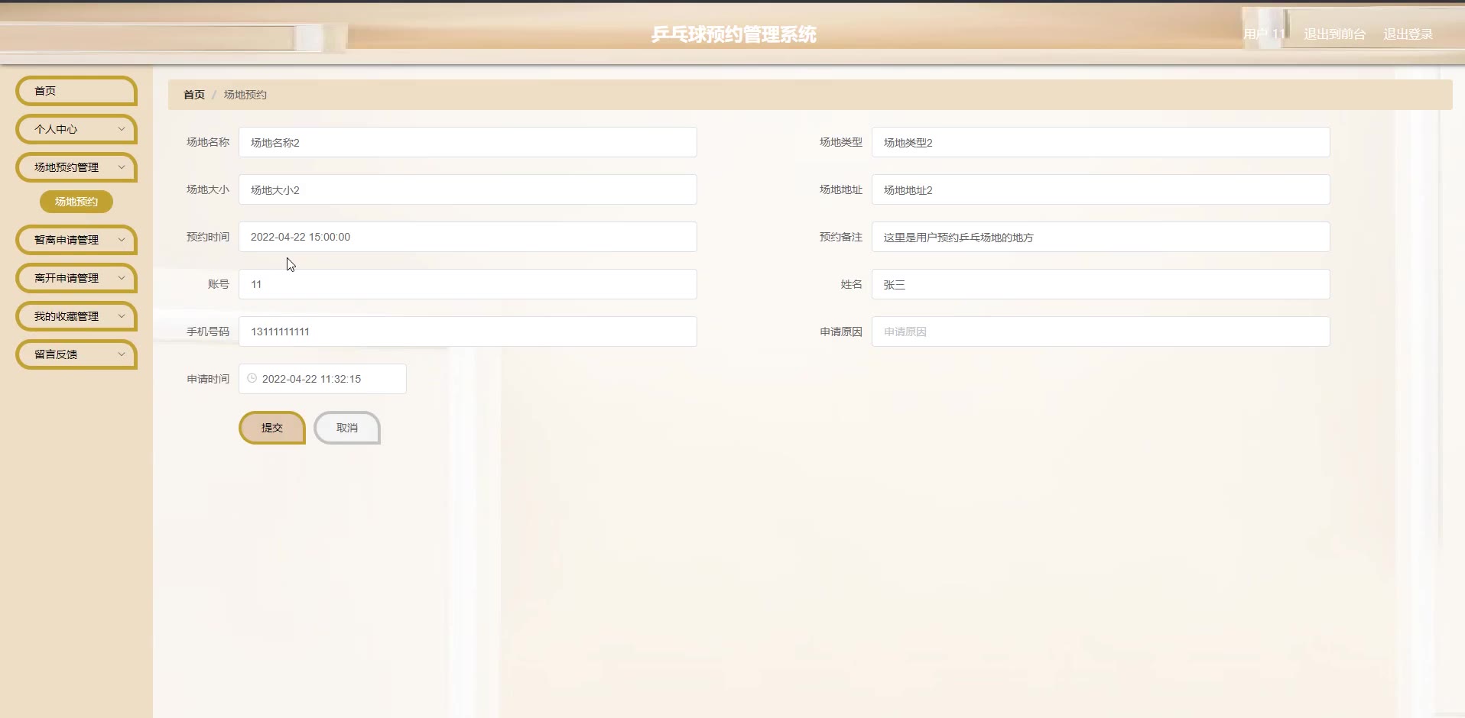Screen dimensions: 1465x718
Task: Open 暂离申请管理 sidebar menu
Action: (x=76, y=240)
